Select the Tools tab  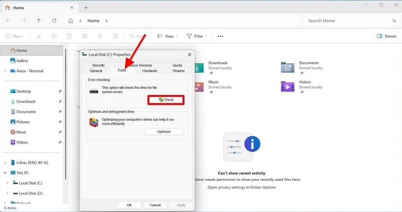[122, 70]
